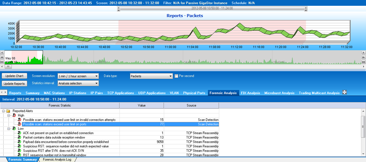Image resolution: width=366 pixels, height=162 pixels.
Task: Click icon beside invalid connection attempts alert
Action: 20,120
